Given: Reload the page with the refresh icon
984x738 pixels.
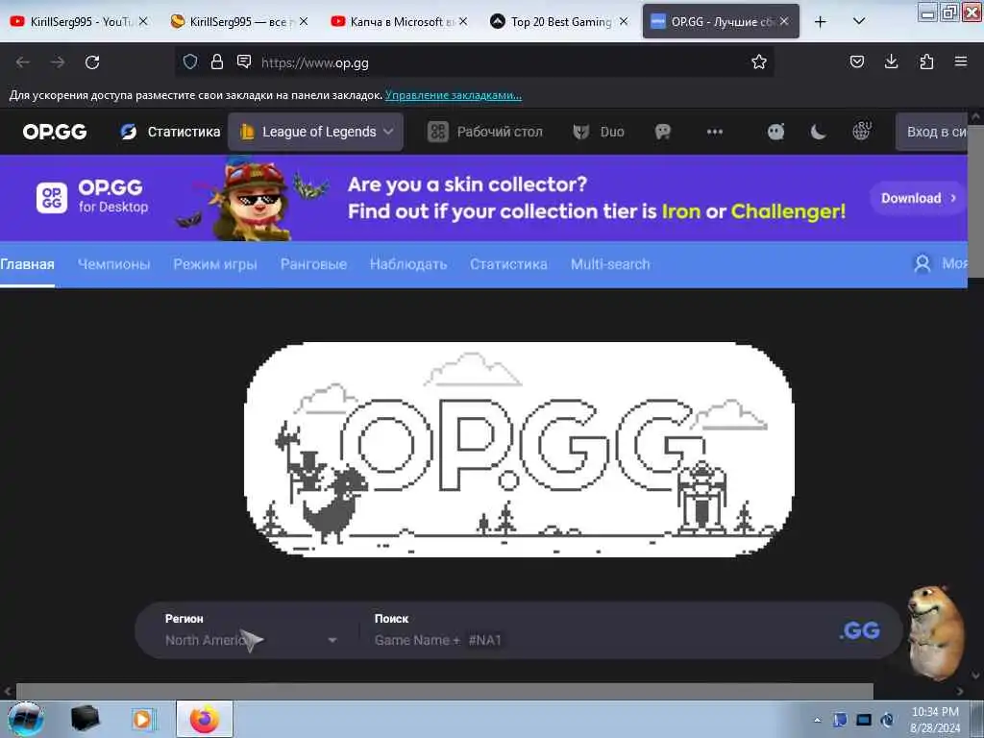Looking at the screenshot, I should click(x=92, y=62).
